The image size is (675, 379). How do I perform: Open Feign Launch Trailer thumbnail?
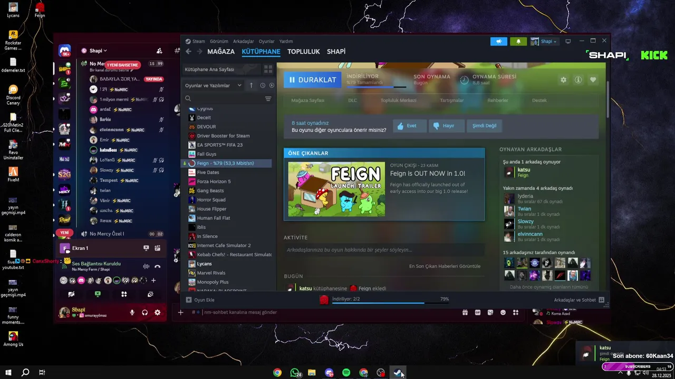[x=336, y=189]
